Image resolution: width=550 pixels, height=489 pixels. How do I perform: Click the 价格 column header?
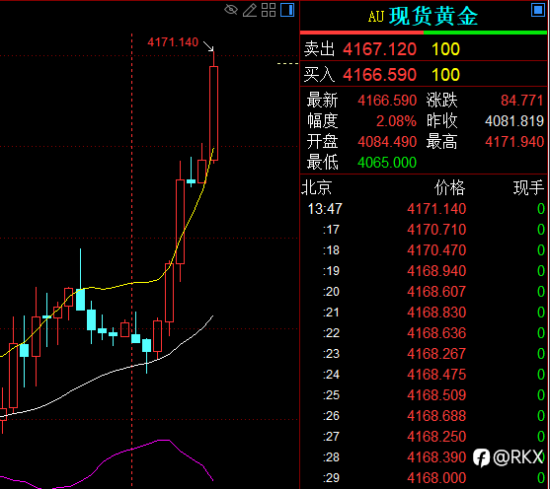pyautogui.click(x=449, y=187)
